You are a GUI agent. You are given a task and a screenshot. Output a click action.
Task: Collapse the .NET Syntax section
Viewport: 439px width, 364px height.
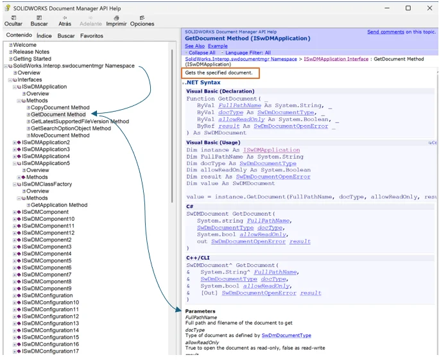pos(184,83)
